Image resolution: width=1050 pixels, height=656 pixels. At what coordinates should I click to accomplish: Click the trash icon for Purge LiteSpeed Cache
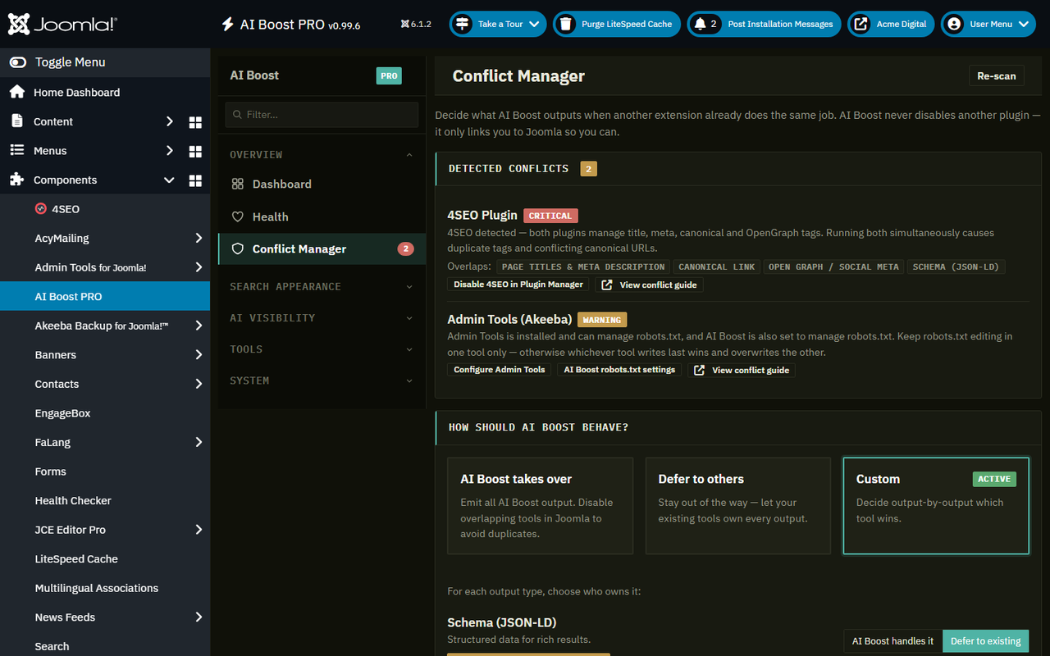click(566, 24)
